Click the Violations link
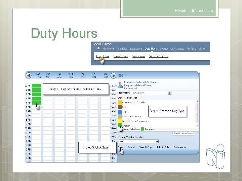The height and width of the screenshot is (181, 242). tap(138, 56)
